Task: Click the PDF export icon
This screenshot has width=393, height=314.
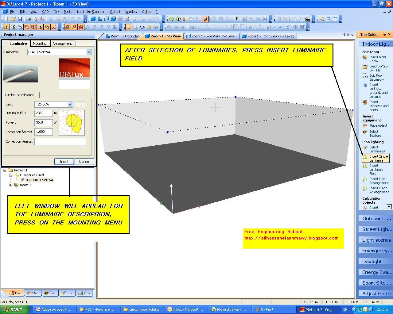Action: pyautogui.click(x=42, y=19)
